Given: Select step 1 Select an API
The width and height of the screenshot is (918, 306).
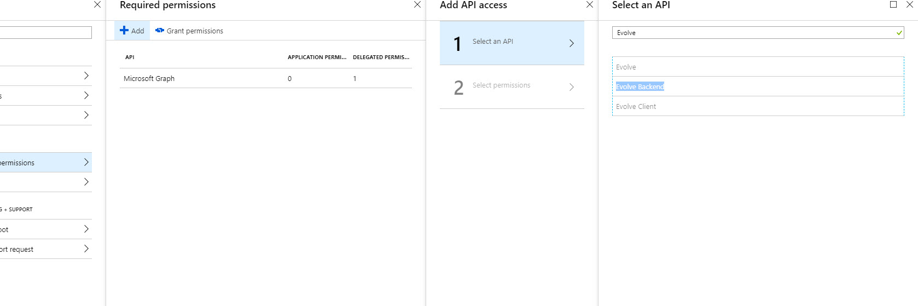Looking at the screenshot, I should [x=512, y=43].
